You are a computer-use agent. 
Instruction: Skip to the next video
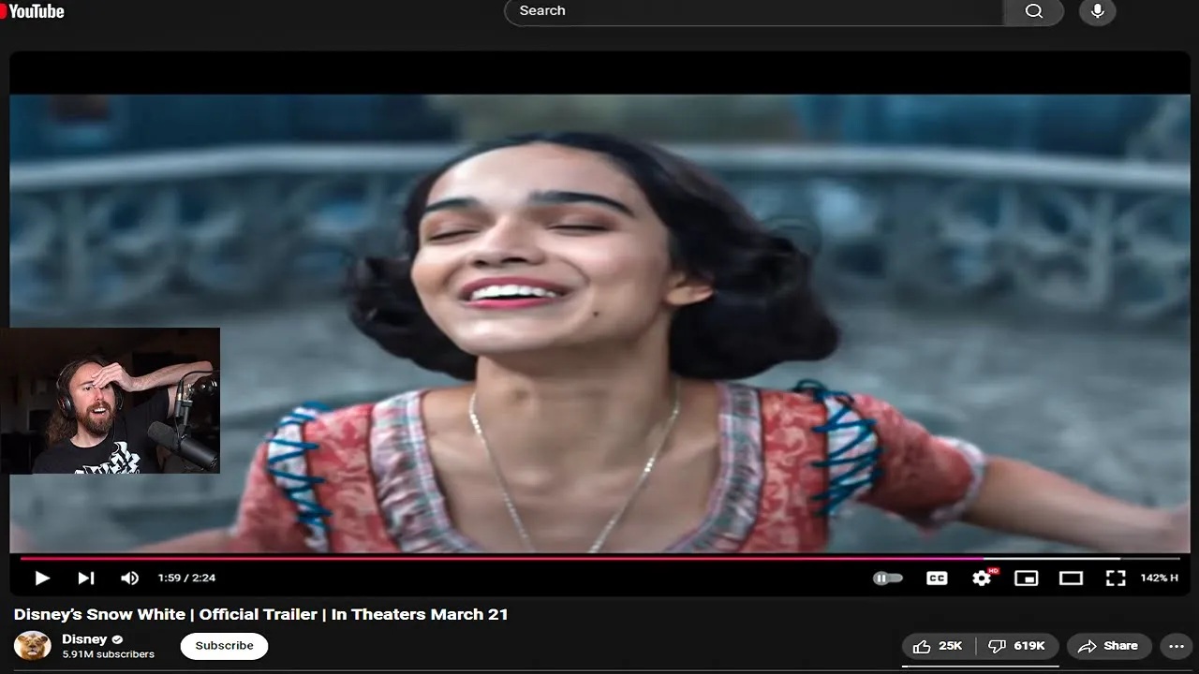[85, 579]
